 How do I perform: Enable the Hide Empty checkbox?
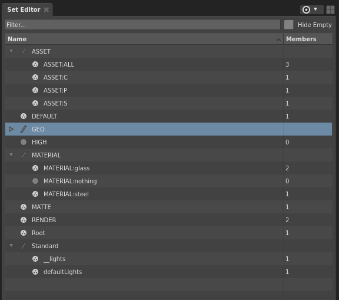(289, 25)
